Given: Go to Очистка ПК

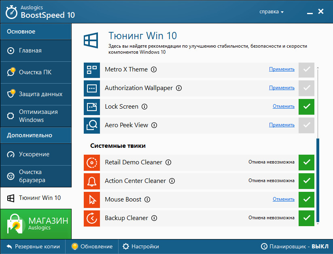Looking at the screenshot, I should (36, 73).
